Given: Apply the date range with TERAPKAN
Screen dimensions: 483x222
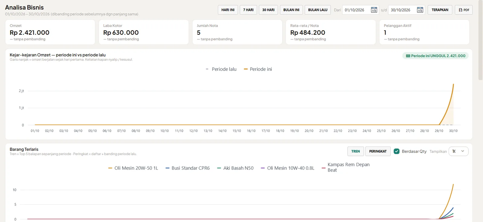Looking at the screenshot, I should point(440,10).
